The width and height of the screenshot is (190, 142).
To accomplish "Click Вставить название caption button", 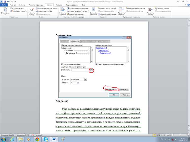I will (93, 11).
